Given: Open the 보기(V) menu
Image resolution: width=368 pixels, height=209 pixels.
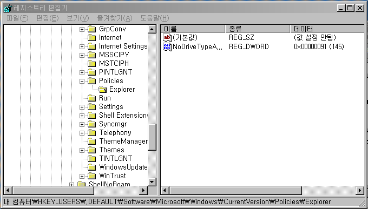Looking at the screenshot, I should [78, 18].
